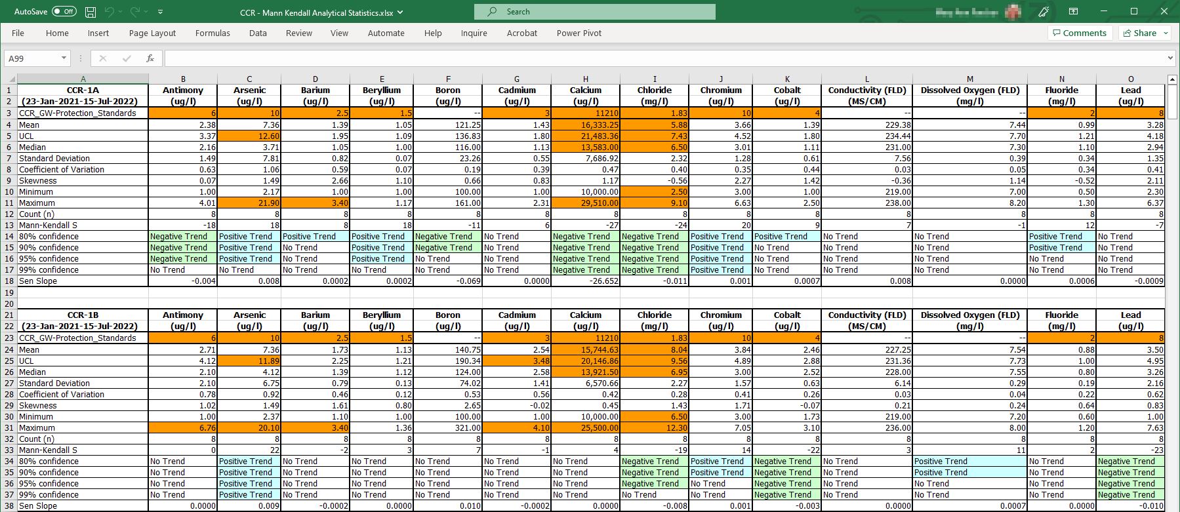
Task: Open the Name Box dropdown arrow
Action: coord(64,58)
